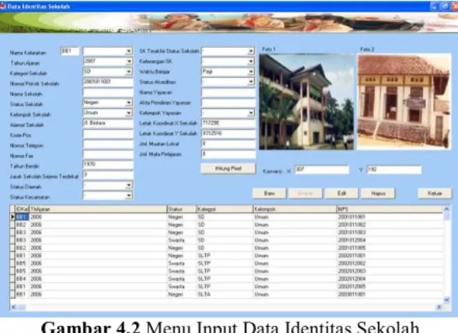Screen dimensions: 458x333
Task: Click the Nomor Pokok Sekolah field
Action: [108, 82]
